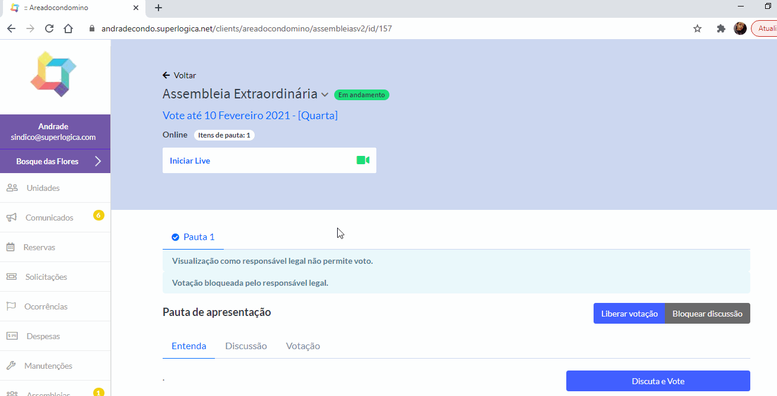Open Unidades in the sidebar

point(55,188)
